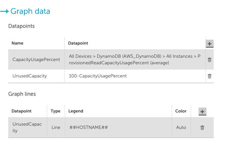This screenshot has height=142, width=239.
Task: Click the 100-CapacityUsagePercent expression
Action: pyautogui.click(x=98, y=76)
